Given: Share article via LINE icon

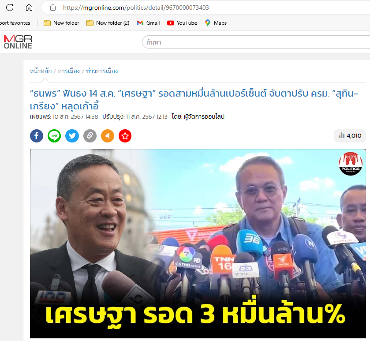Looking at the screenshot, I should (x=54, y=136).
